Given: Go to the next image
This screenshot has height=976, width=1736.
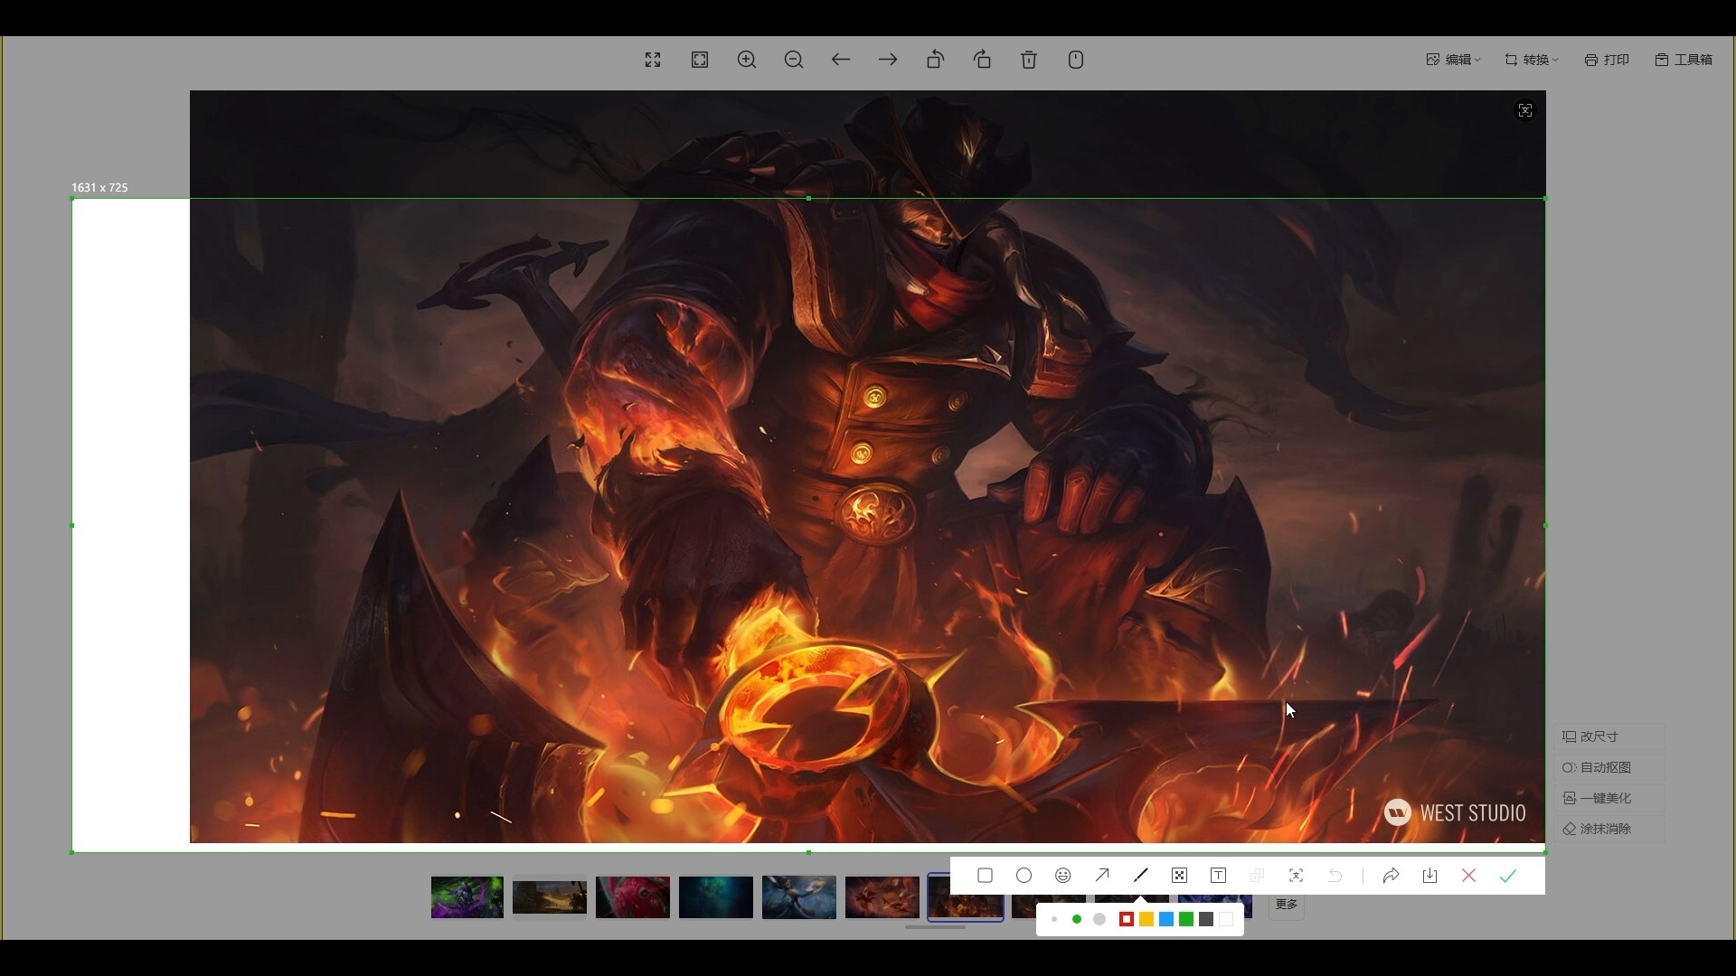Looking at the screenshot, I should (888, 60).
